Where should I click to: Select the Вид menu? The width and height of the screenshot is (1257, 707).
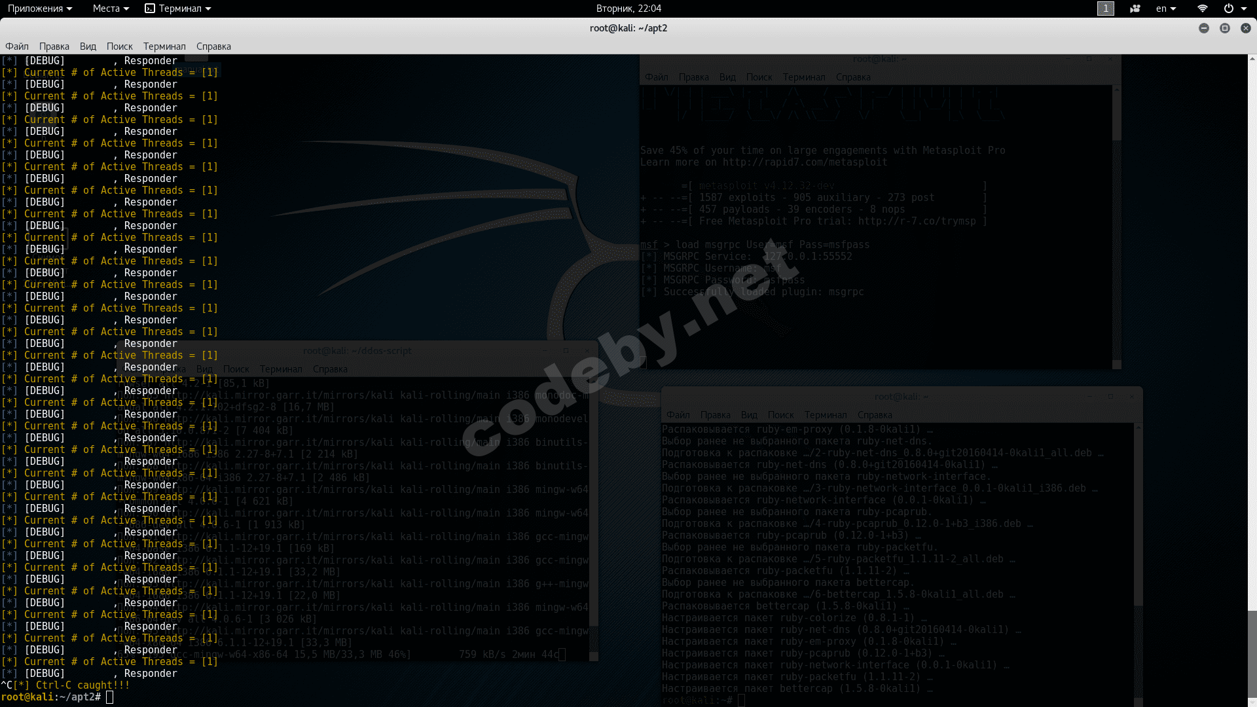click(x=88, y=46)
